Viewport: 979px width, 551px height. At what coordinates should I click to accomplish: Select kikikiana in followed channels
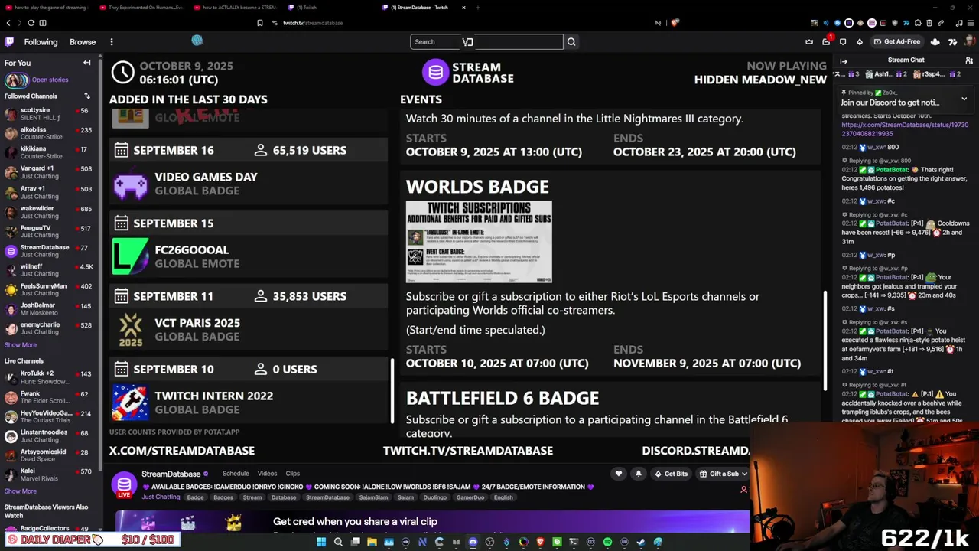coord(50,152)
